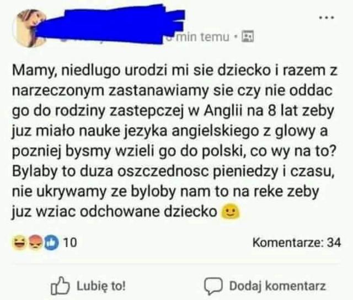
Task: Click the yellow smiley emoji ending the post
Action: point(231,212)
